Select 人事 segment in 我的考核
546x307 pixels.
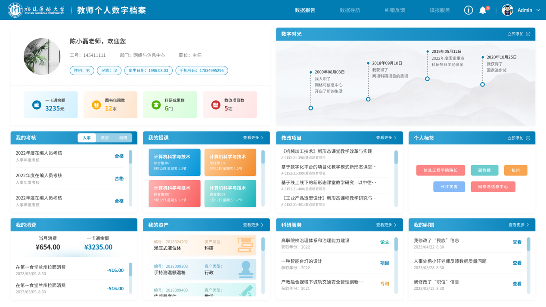(x=87, y=138)
